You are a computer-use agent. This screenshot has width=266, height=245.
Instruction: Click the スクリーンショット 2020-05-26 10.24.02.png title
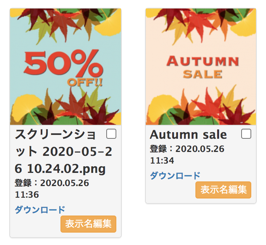63,152
